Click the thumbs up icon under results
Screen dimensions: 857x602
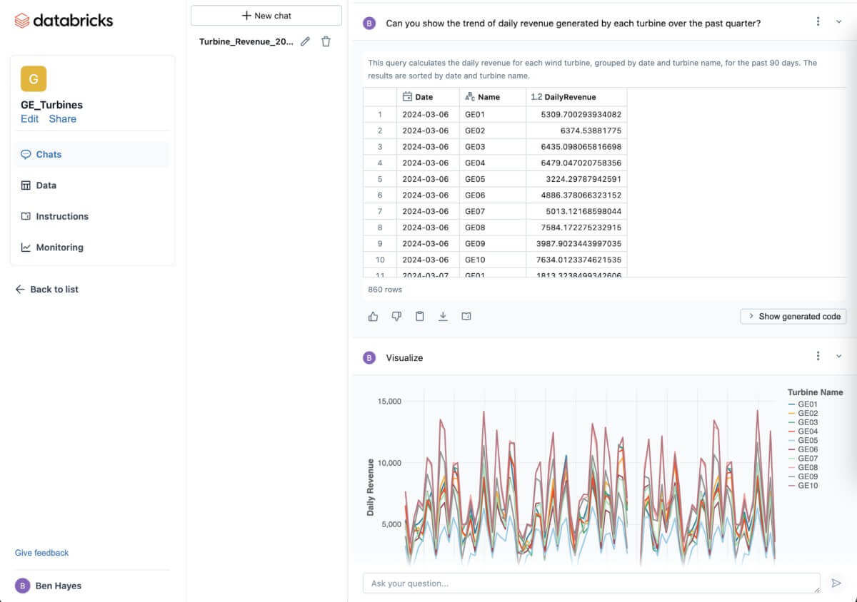point(373,317)
